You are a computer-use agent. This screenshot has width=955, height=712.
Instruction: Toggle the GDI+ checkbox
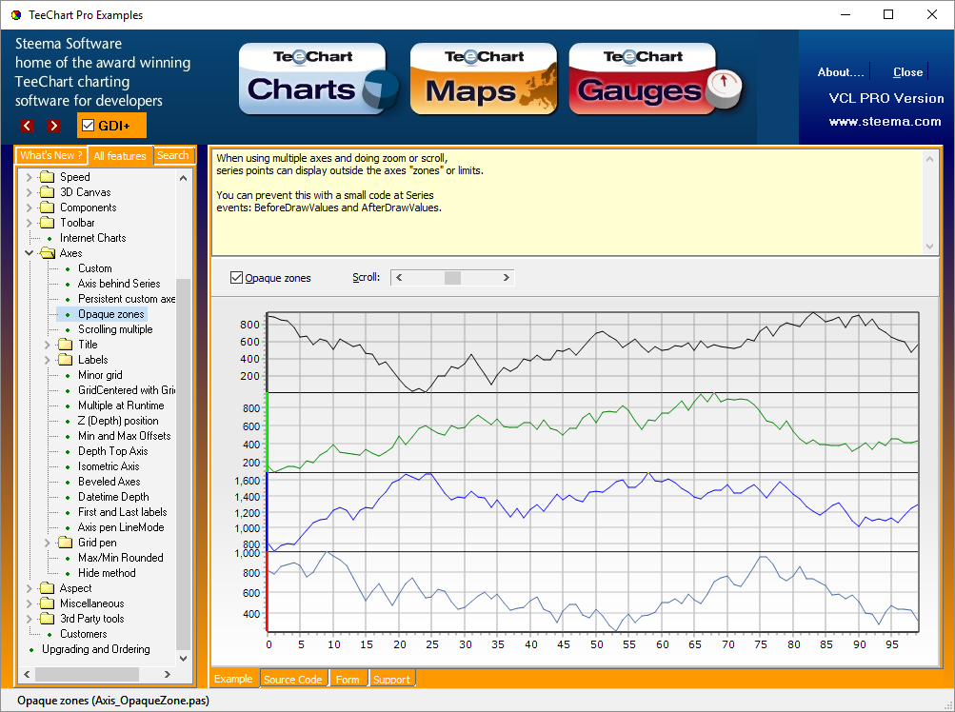point(89,126)
